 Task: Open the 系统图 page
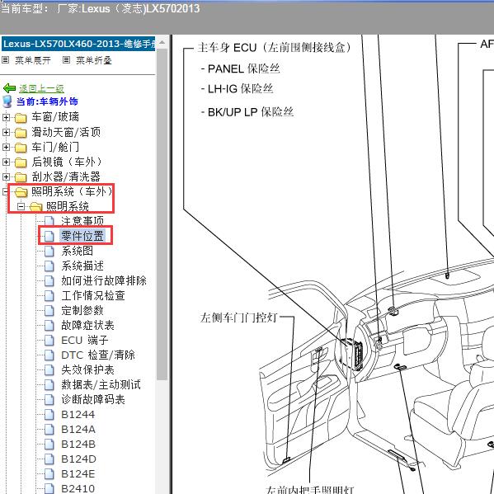pos(78,251)
